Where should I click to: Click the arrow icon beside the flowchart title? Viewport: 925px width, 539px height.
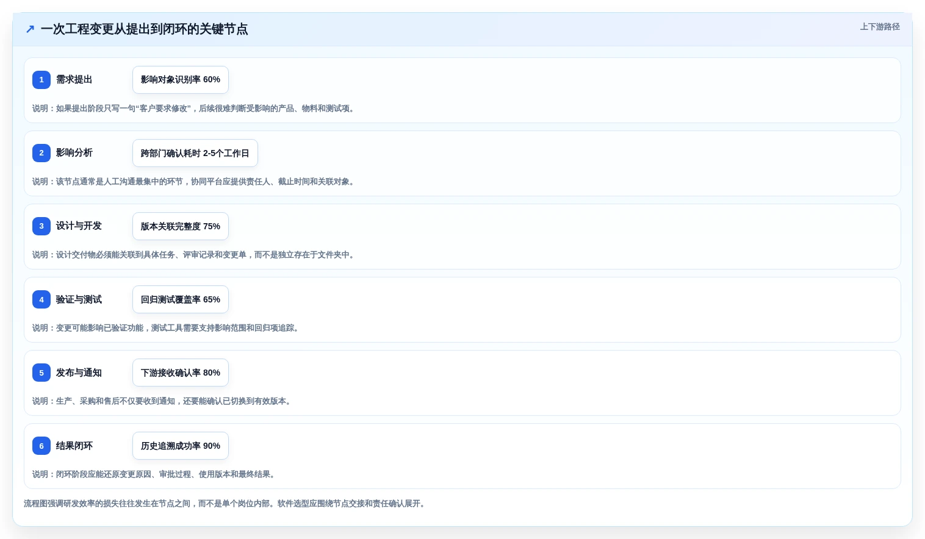pos(31,29)
